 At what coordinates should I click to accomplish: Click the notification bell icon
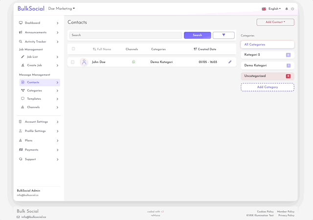[x=287, y=9]
